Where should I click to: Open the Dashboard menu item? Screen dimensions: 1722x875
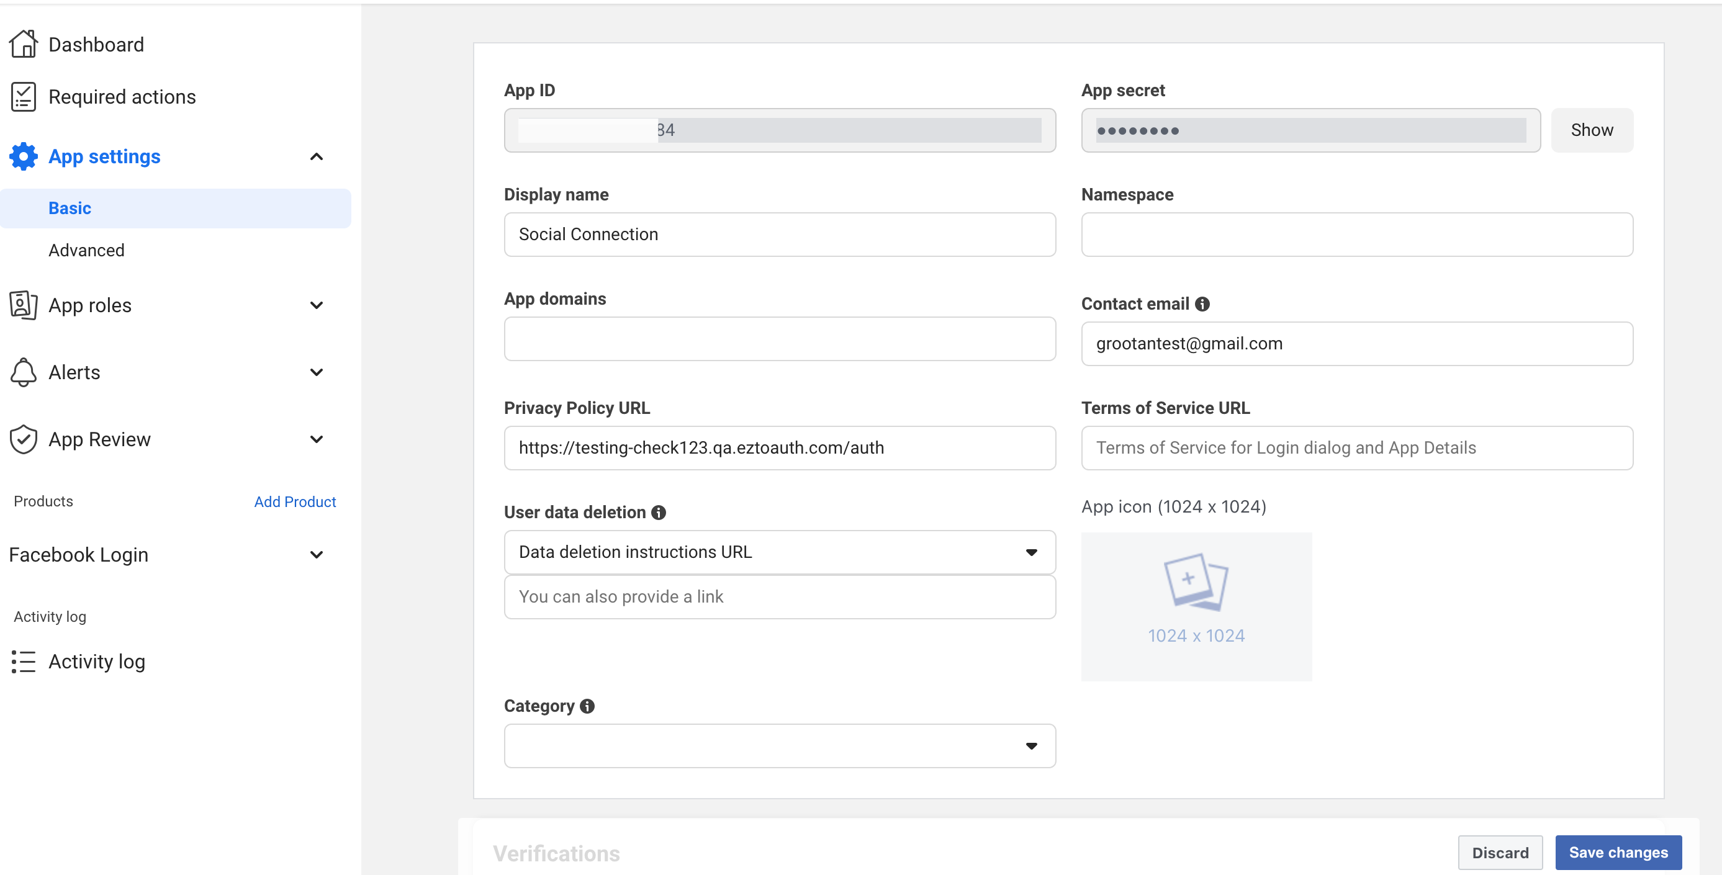click(96, 44)
